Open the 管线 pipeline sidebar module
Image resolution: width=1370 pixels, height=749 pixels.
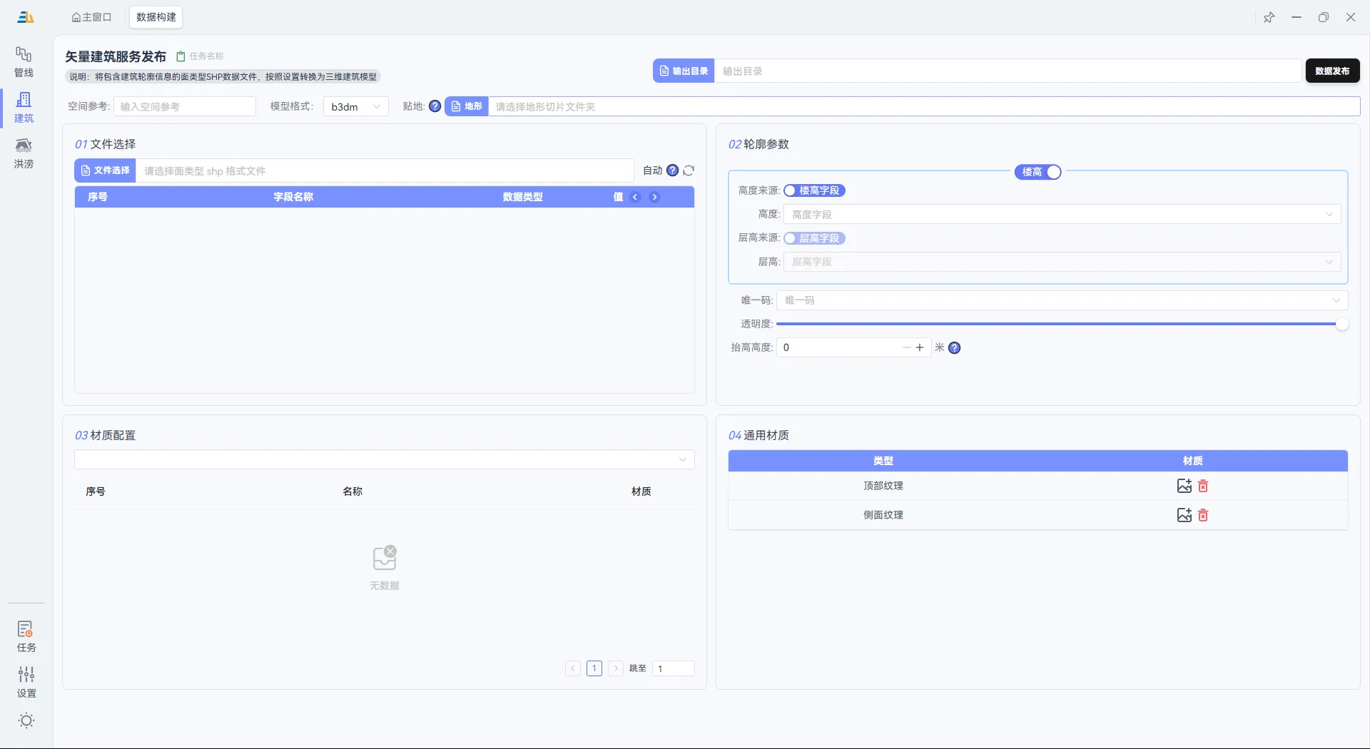point(24,61)
